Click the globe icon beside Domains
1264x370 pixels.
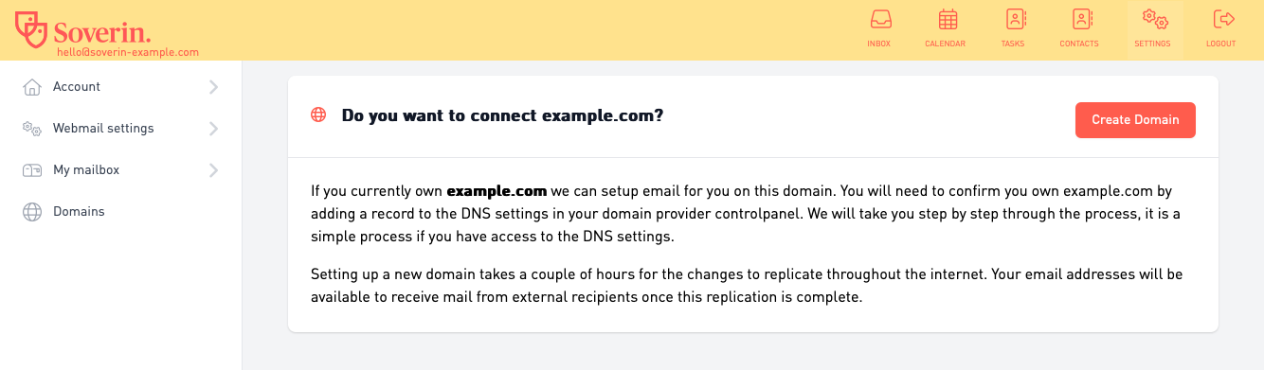point(32,212)
